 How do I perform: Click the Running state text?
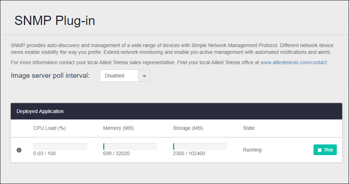pos(252,150)
